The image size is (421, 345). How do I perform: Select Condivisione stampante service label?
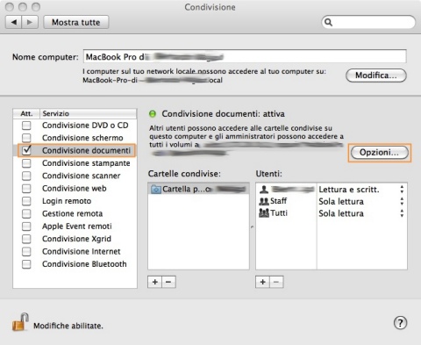[86, 163]
